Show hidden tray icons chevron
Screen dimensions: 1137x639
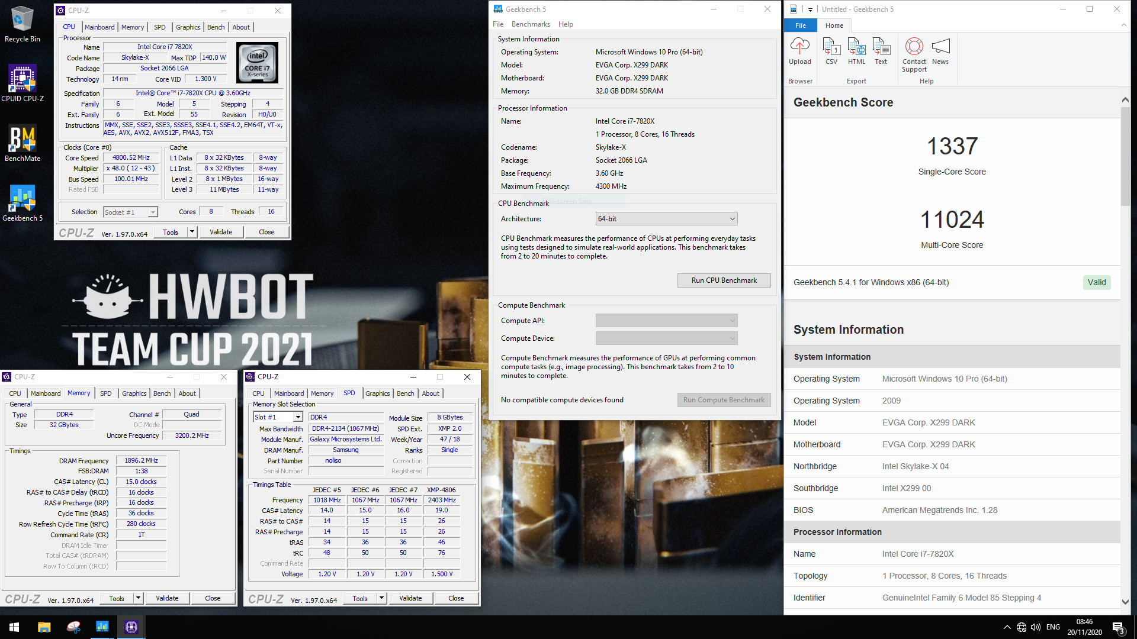tap(1007, 627)
